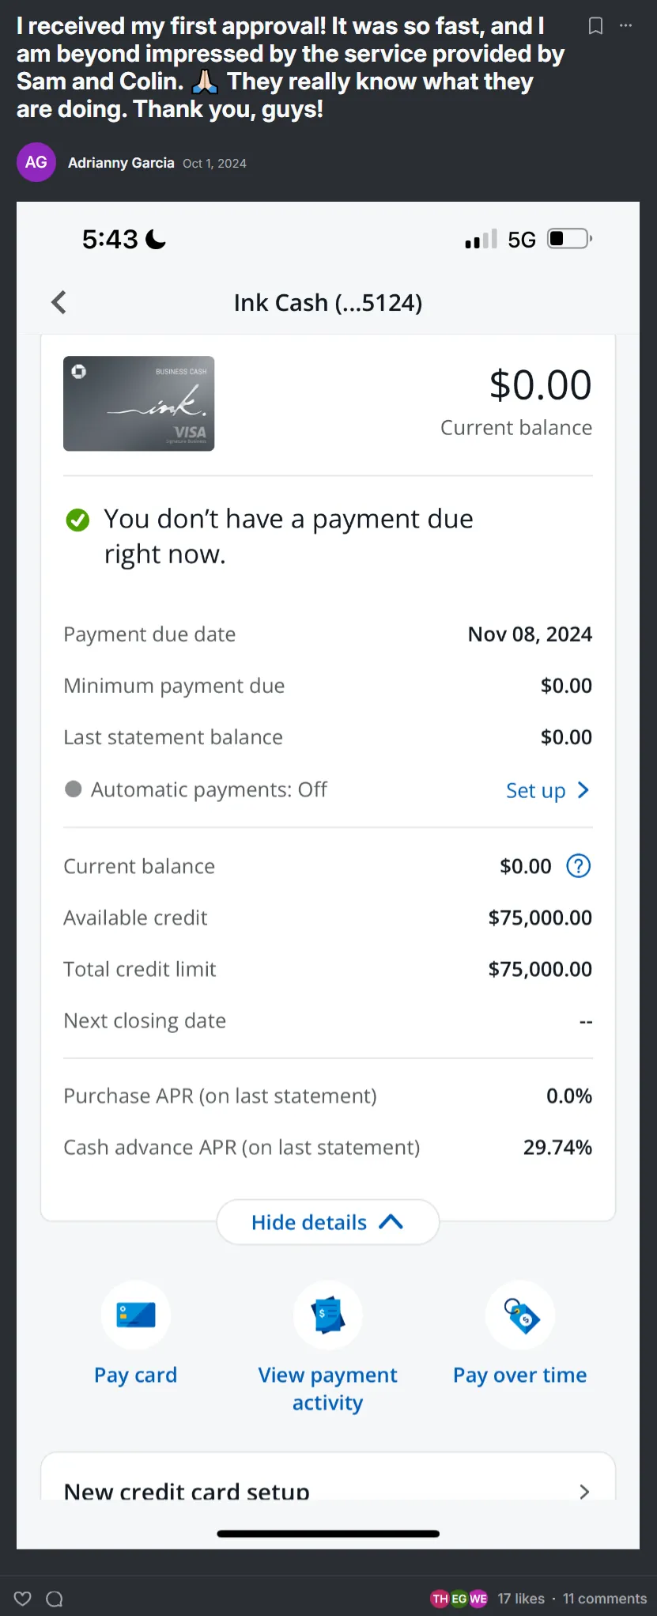
Task: Bookmark this post
Action: (595, 26)
